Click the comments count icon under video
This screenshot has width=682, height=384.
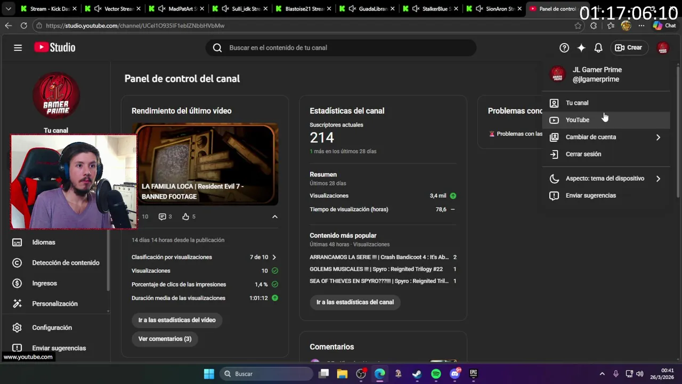coord(163,217)
